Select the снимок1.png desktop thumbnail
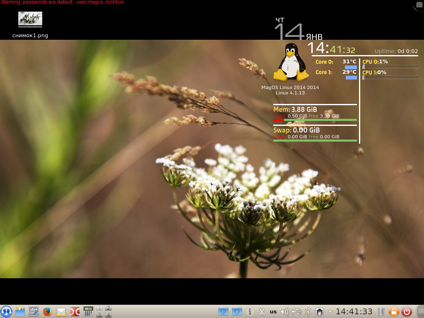Viewport: 424px width, 318px height. click(30, 19)
